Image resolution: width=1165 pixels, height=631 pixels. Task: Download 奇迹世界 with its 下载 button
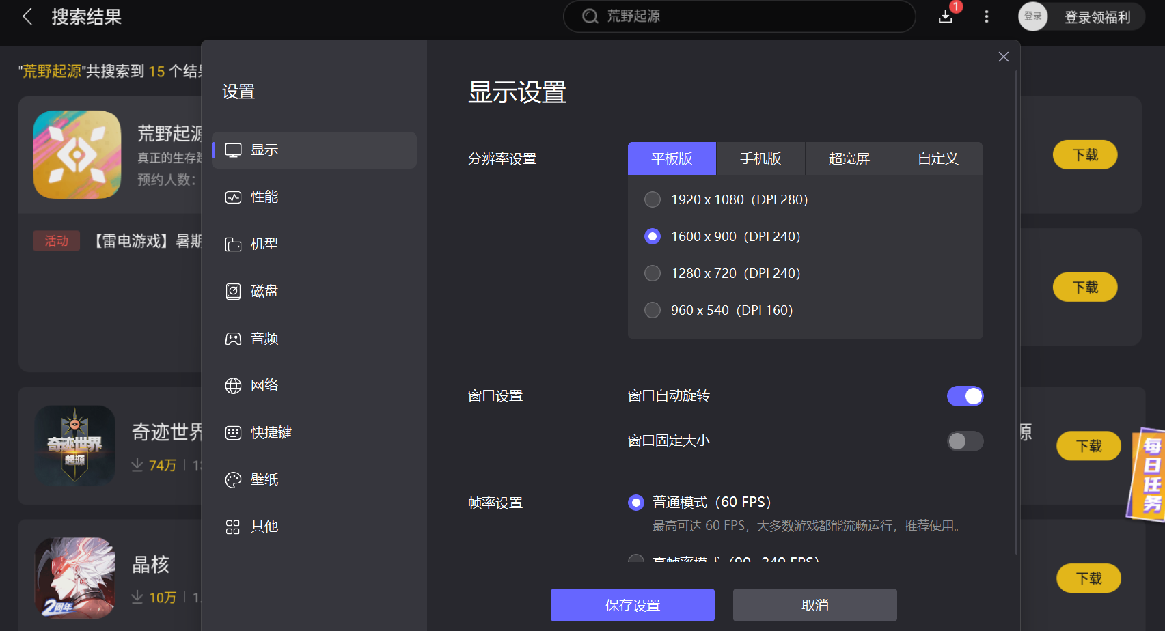1088,446
